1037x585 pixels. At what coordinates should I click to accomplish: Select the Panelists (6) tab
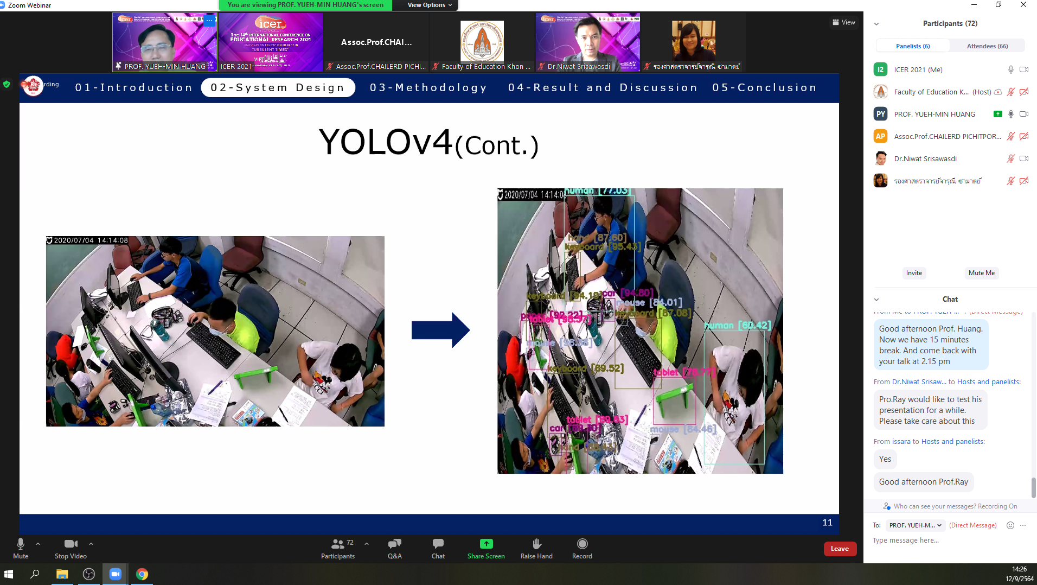tap(913, 46)
